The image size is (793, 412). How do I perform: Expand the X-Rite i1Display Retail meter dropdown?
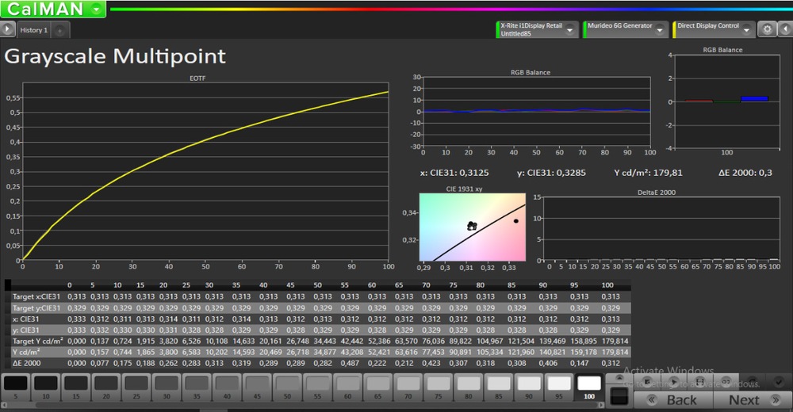tap(569, 29)
